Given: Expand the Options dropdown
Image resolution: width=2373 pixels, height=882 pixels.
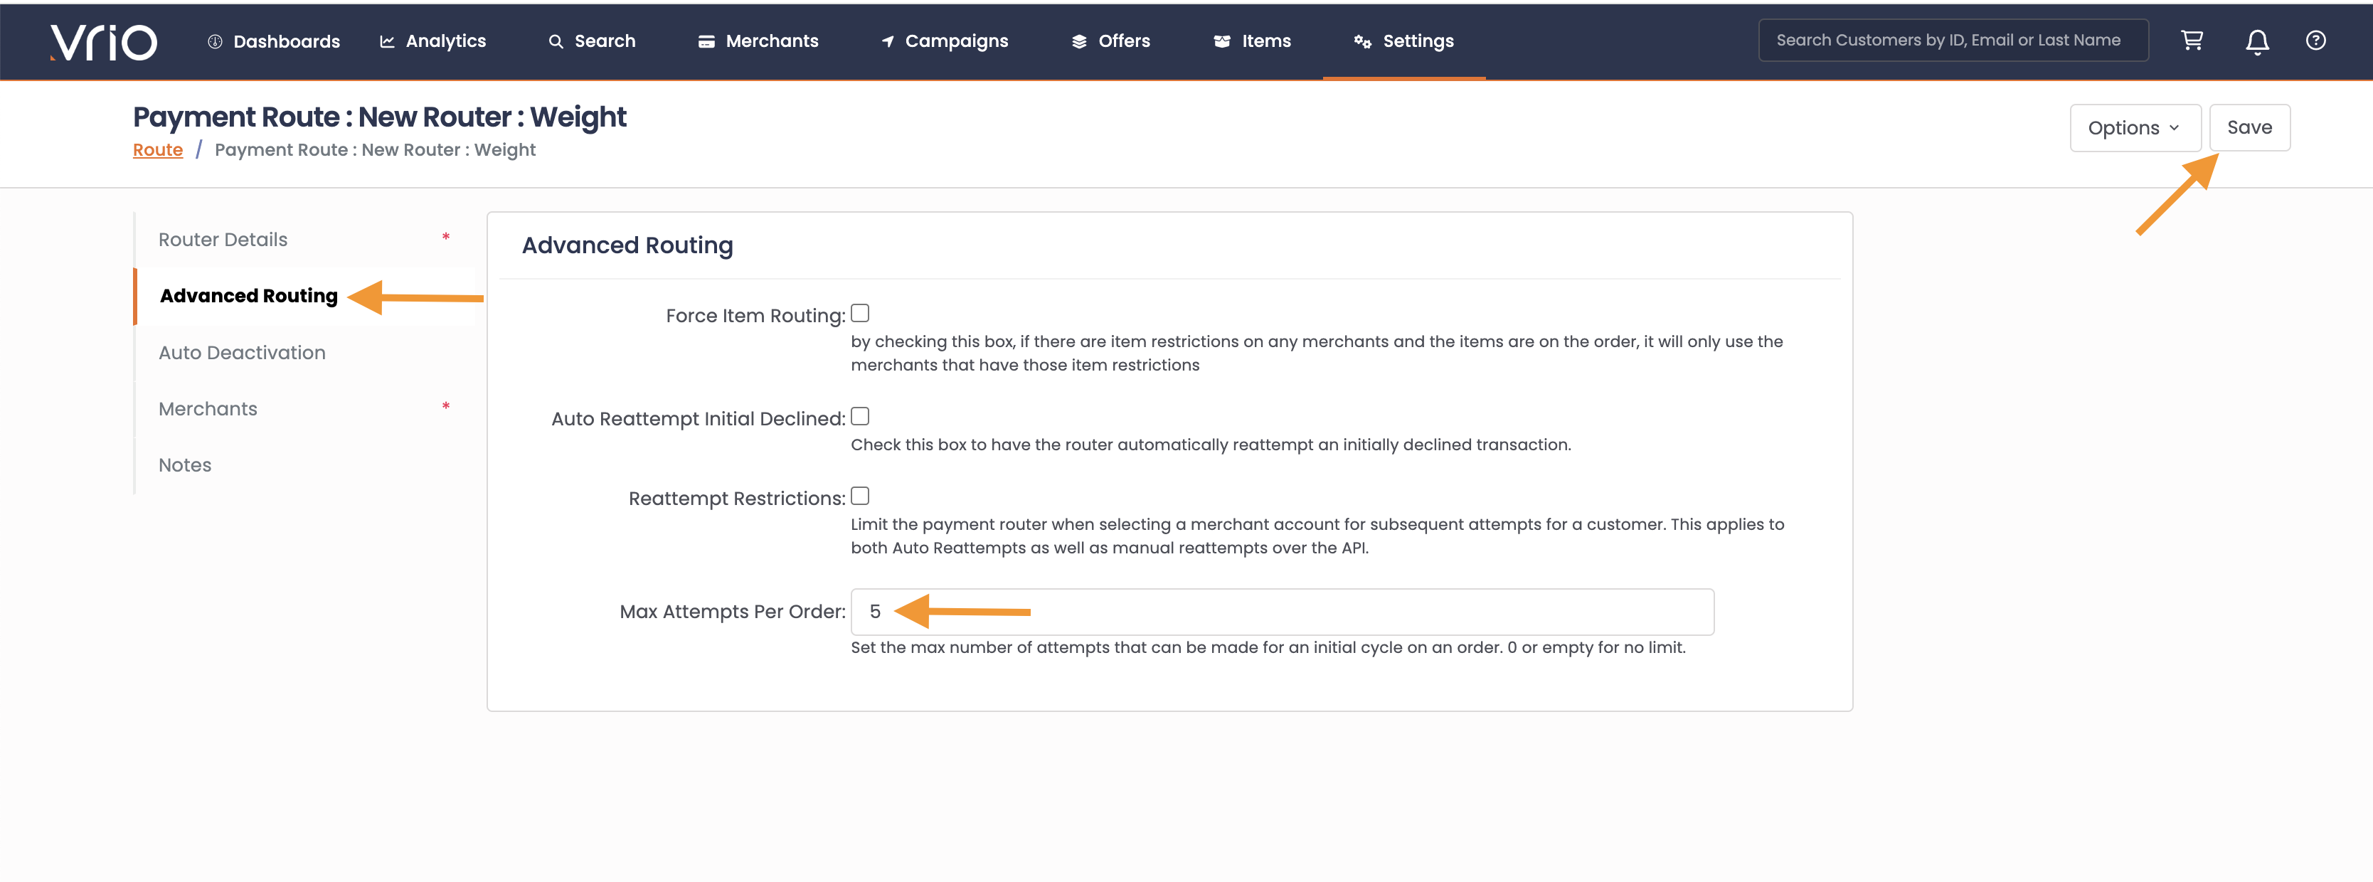Looking at the screenshot, I should pos(2135,128).
